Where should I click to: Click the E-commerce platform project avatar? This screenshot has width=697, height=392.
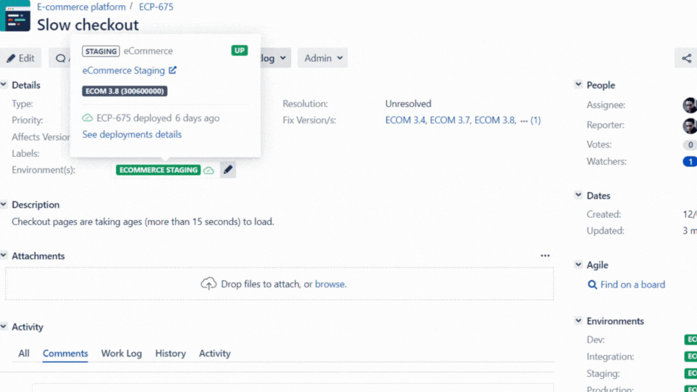tap(17, 16)
